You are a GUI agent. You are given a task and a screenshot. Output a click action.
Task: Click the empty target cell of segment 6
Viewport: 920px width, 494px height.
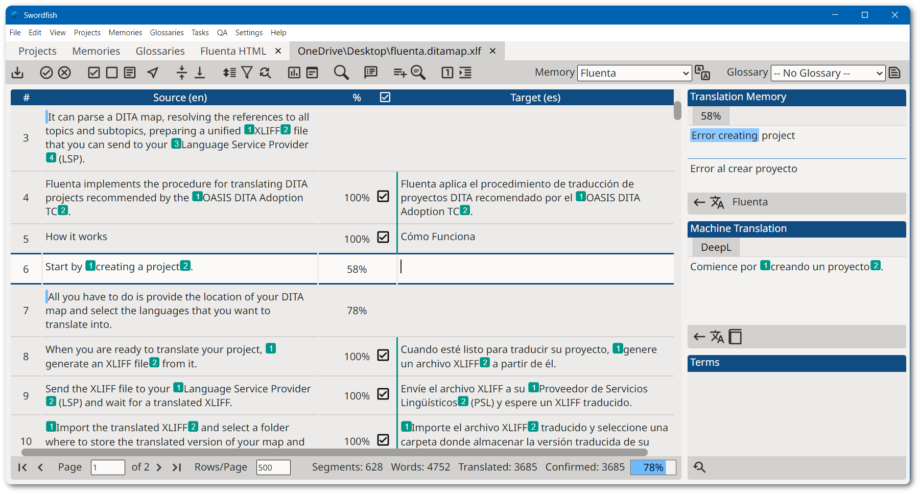[x=535, y=269]
